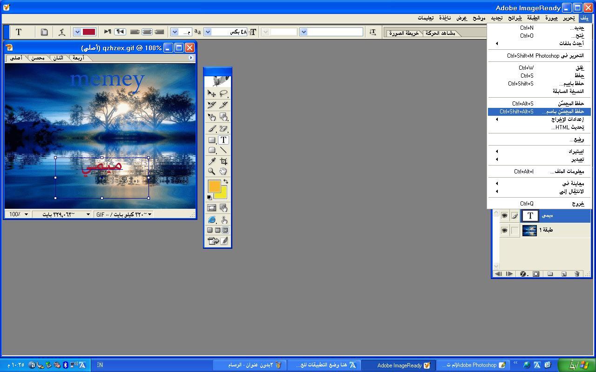Screen dimensions: 596x372
Task: Pick the Eyedropper tool
Action: (x=212, y=161)
